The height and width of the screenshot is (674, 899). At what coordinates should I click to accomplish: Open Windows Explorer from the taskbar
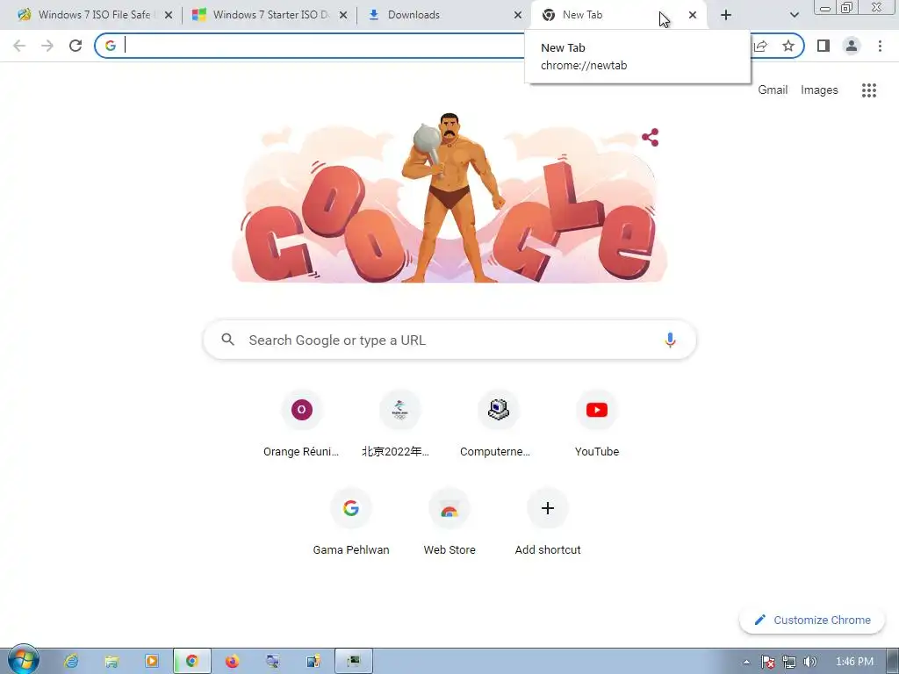pos(111,662)
